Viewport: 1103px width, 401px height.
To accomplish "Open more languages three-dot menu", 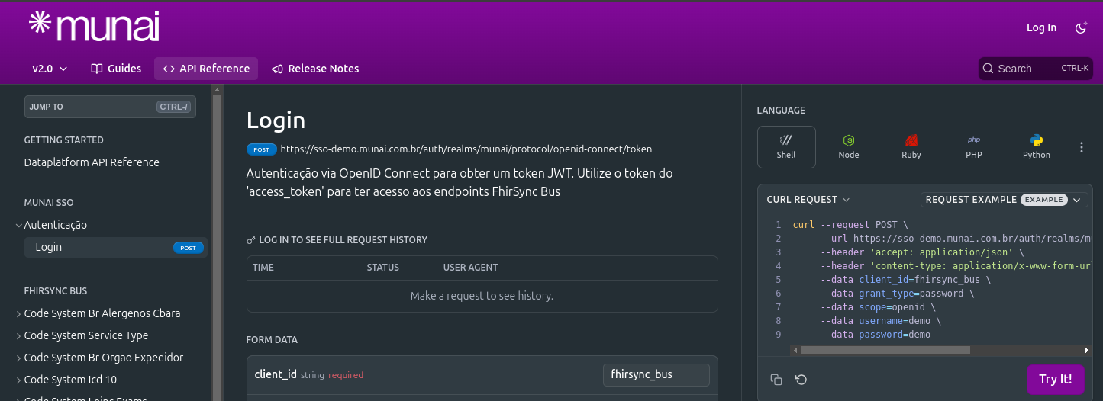I will [1082, 147].
